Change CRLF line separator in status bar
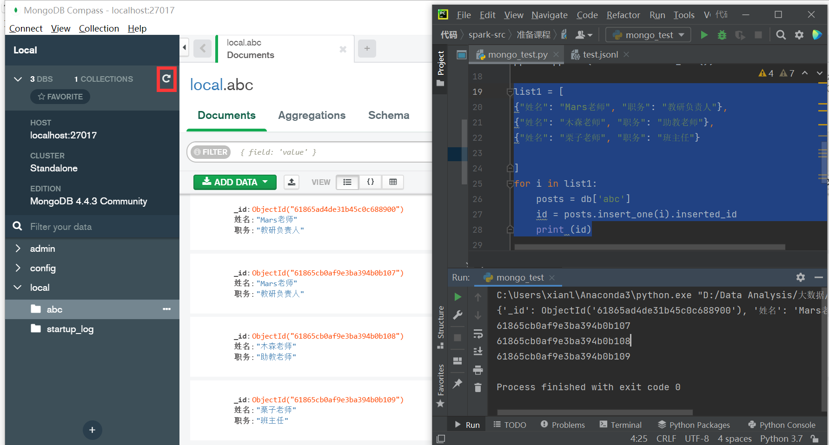Image resolution: width=829 pixels, height=445 pixels. 666,438
